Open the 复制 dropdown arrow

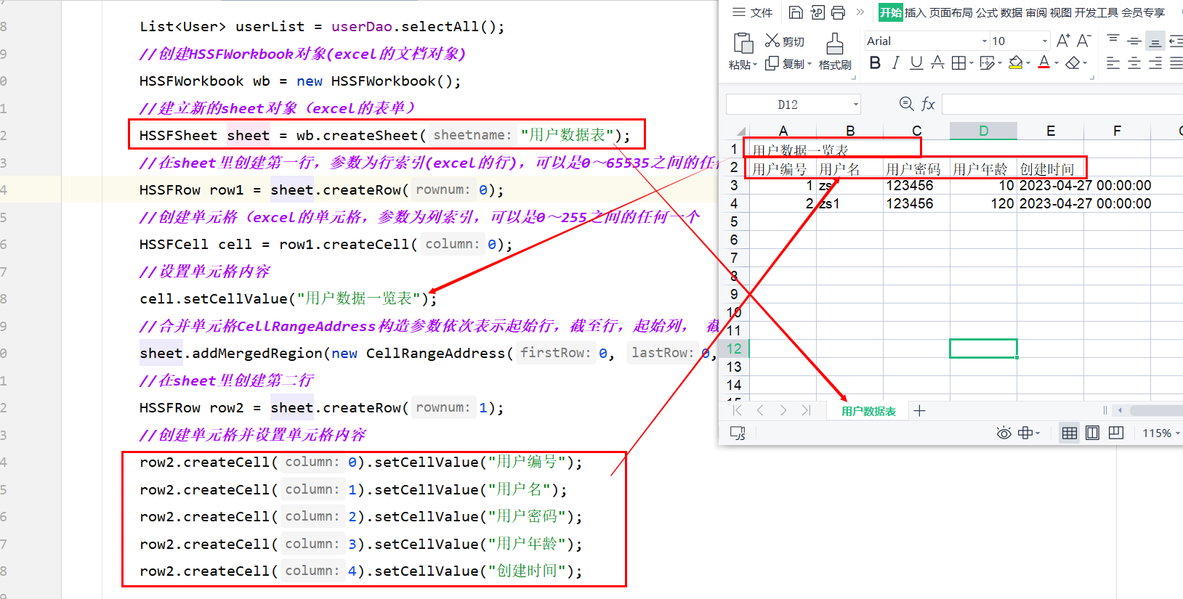tap(809, 64)
